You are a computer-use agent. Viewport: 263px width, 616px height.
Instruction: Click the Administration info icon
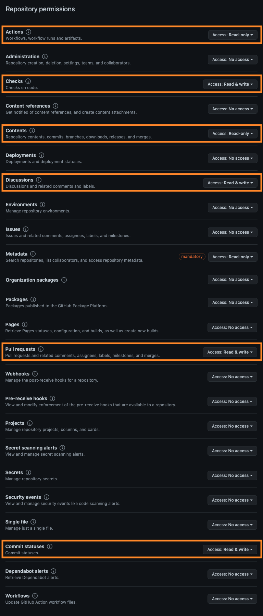pos(44,57)
